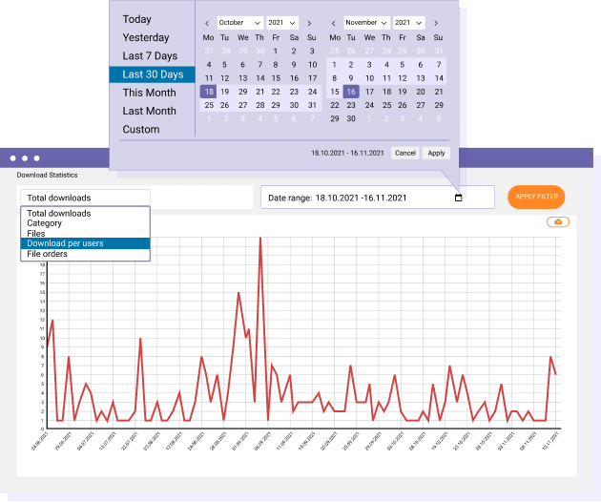Click inside the Date range input field
The height and width of the screenshot is (502, 601).
tap(378, 198)
